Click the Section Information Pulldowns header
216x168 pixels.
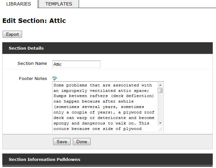[x=108, y=159]
